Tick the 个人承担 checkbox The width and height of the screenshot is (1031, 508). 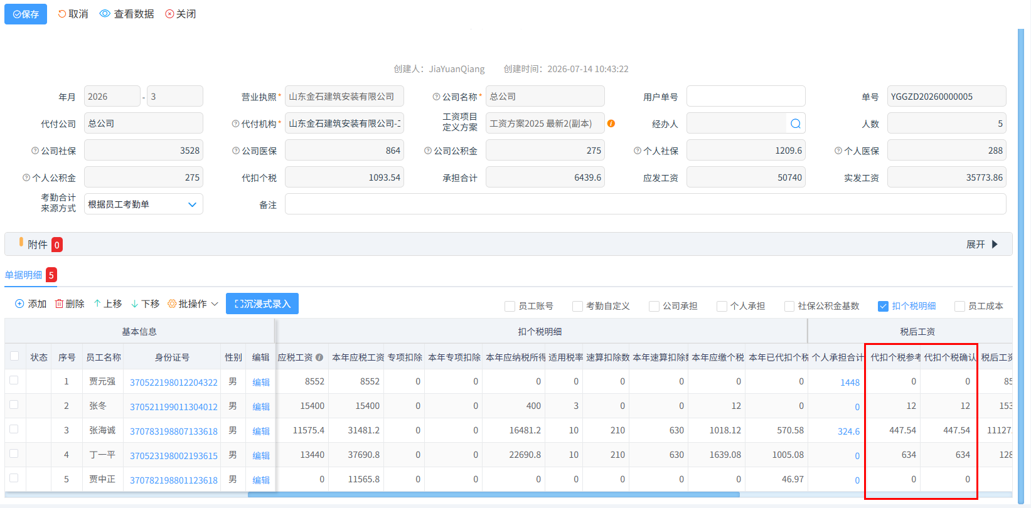(x=722, y=306)
